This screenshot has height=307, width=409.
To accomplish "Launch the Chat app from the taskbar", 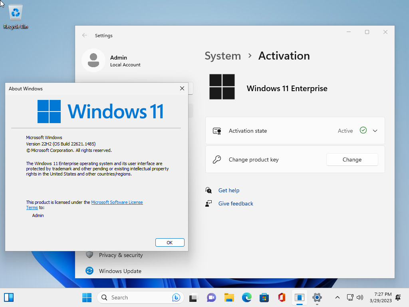I will (211, 297).
